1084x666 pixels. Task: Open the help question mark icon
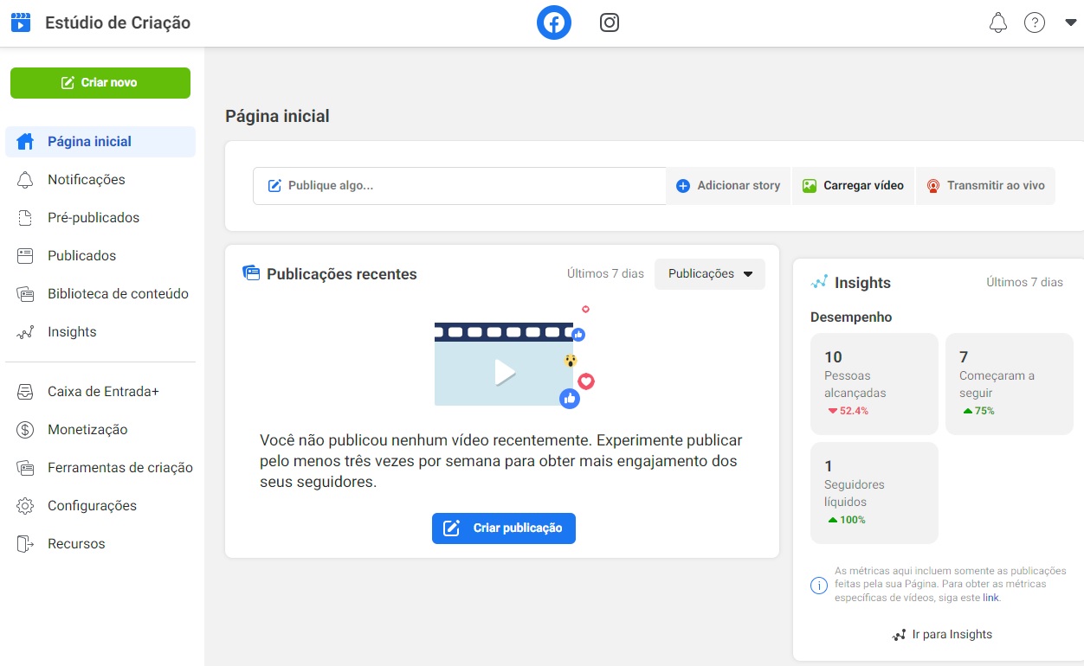[1035, 22]
